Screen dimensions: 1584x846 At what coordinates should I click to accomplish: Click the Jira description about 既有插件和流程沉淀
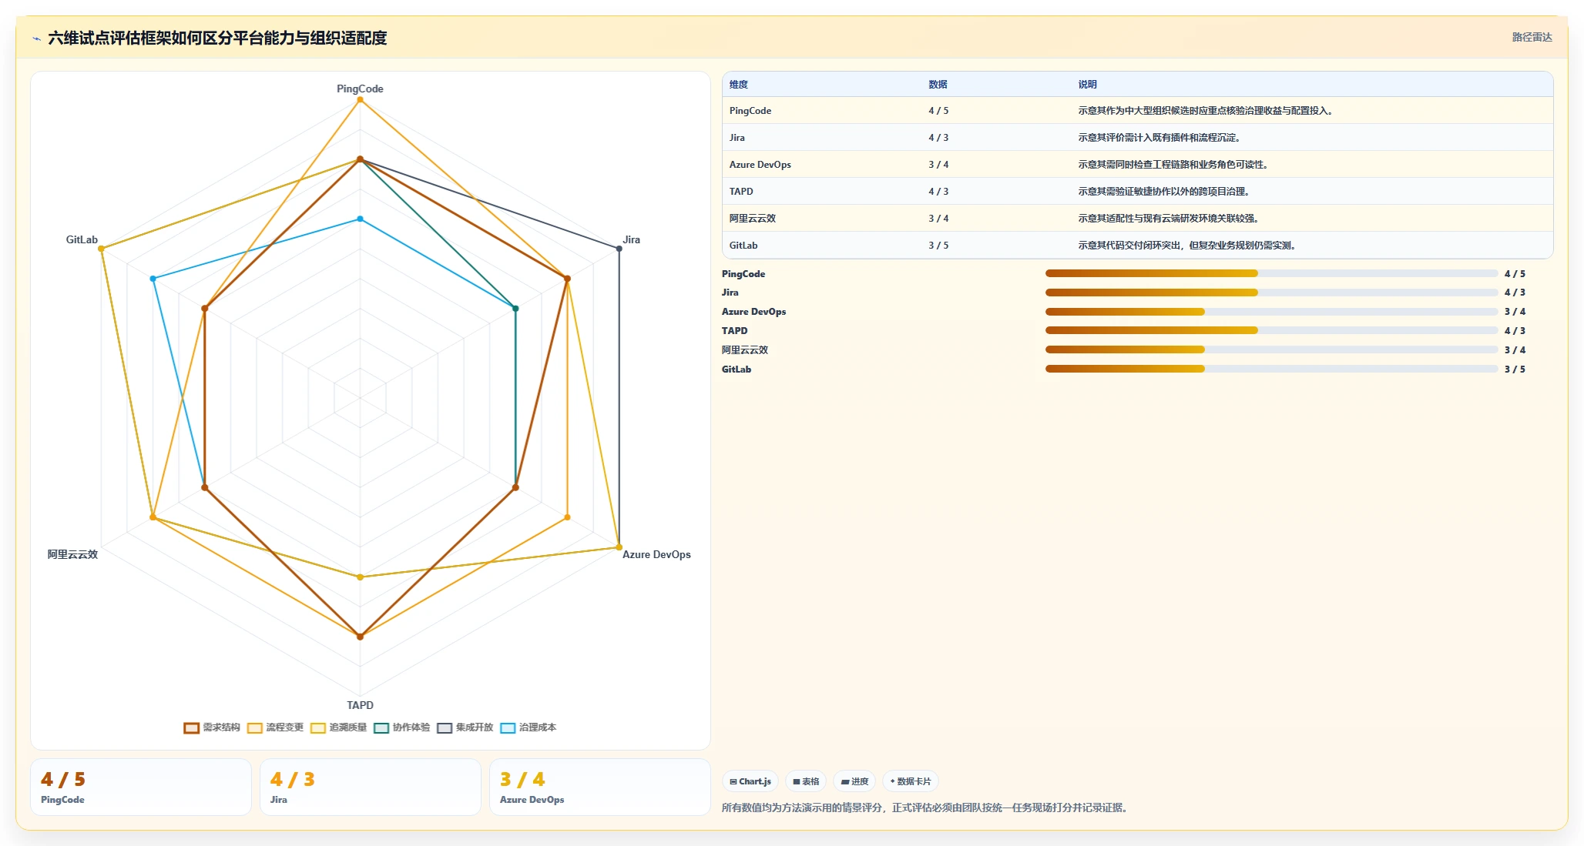[x=1159, y=138]
